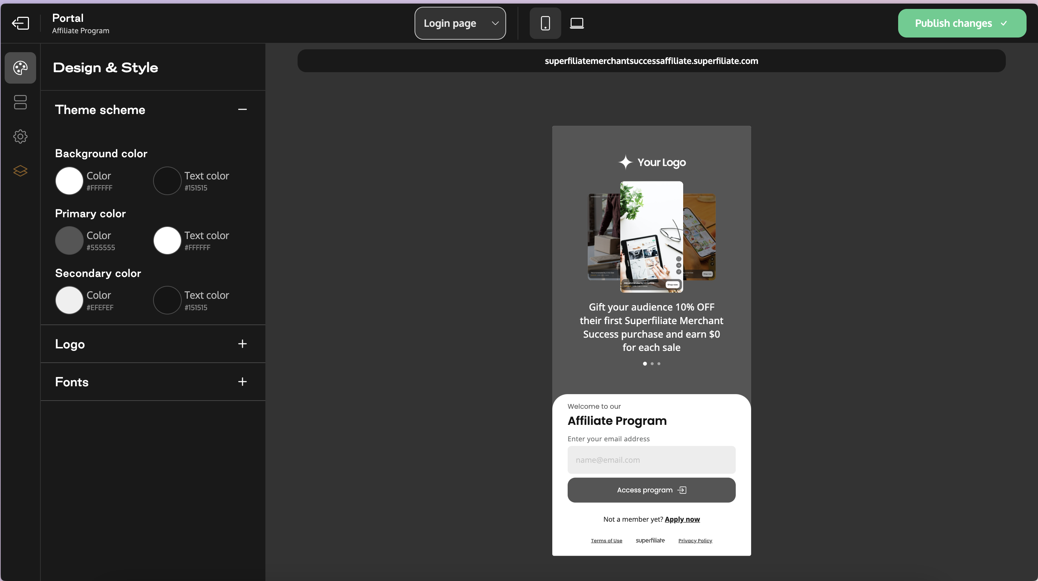The height and width of the screenshot is (581, 1038).
Task: Pick the Background text color swatch
Action: [167, 181]
